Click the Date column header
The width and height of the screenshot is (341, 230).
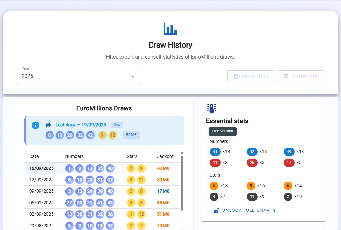tap(34, 156)
